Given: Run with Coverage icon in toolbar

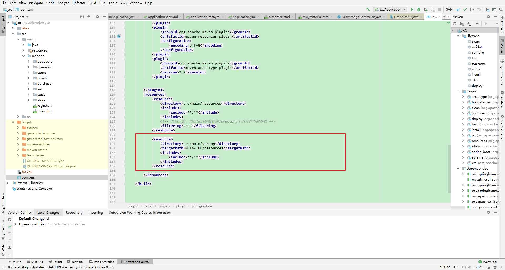Looking at the screenshot, I should point(426,9).
